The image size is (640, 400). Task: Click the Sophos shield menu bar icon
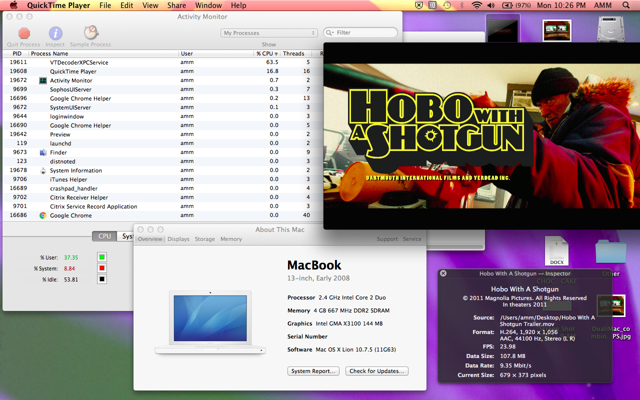[419, 5]
